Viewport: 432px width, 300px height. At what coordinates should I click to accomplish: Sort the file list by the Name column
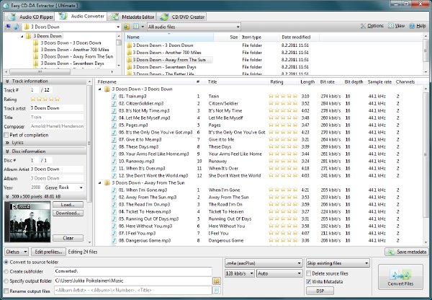point(169,37)
